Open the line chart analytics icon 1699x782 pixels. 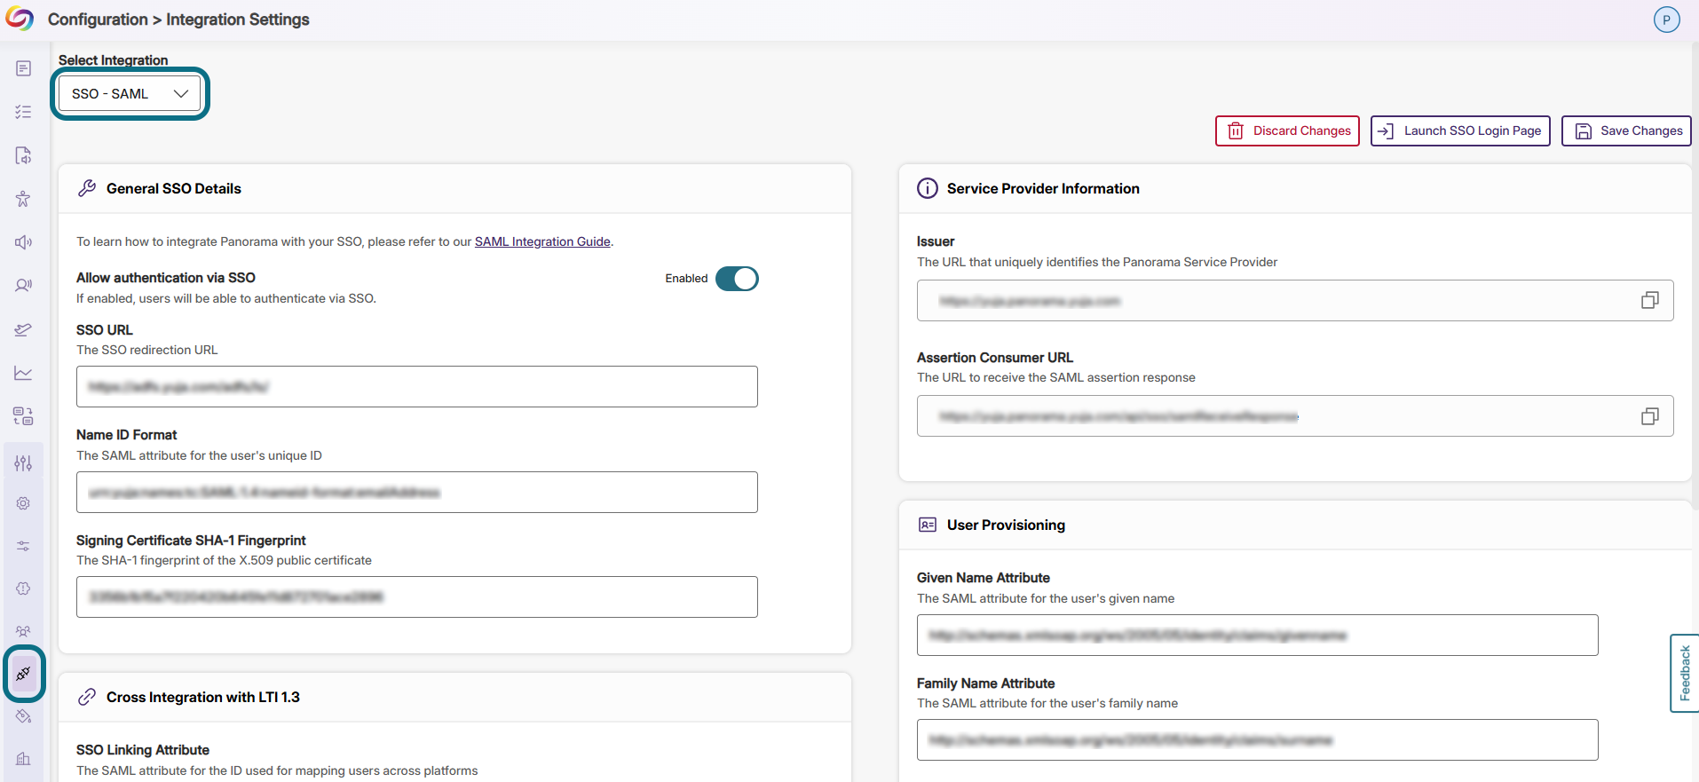[23, 373]
